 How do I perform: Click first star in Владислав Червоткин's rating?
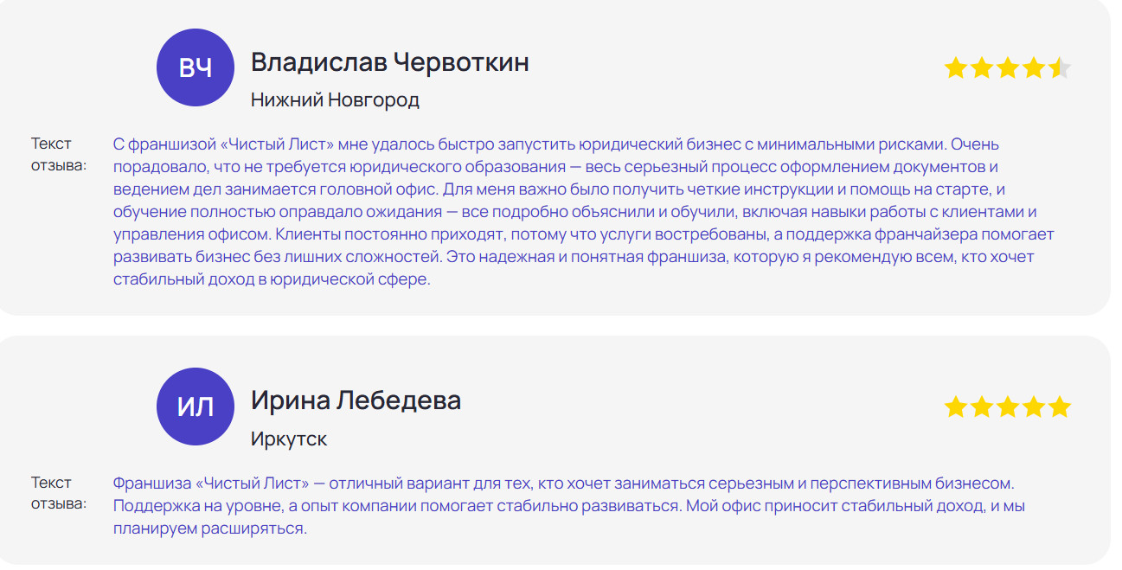pos(956,68)
